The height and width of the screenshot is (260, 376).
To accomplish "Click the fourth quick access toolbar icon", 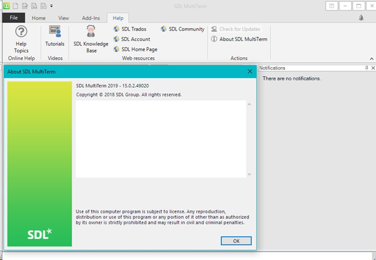I will (44, 6).
